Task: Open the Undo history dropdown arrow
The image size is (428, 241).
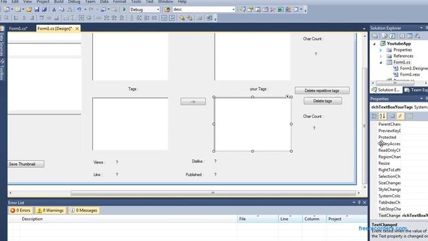Action: pyautogui.click(x=85, y=9)
